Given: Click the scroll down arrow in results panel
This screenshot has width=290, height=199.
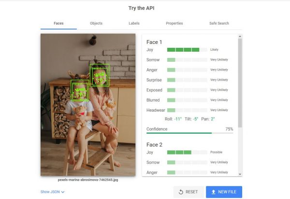Looking at the screenshot, I should click(240, 174).
